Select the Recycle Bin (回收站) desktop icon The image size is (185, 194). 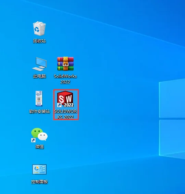(39, 28)
